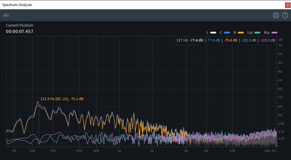Viewport: 291px width, 160px height.
Task: Close the Spectrum Analyzer window
Action: 288,5
